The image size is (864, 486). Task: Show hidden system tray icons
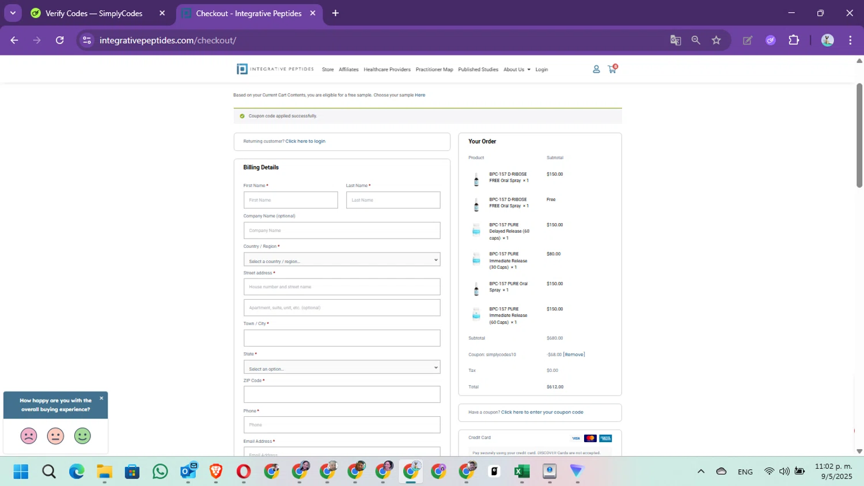(x=701, y=472)
